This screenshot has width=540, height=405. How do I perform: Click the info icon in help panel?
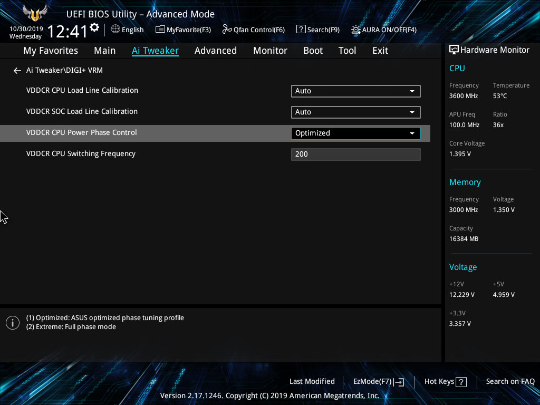[x=13, y=323]
